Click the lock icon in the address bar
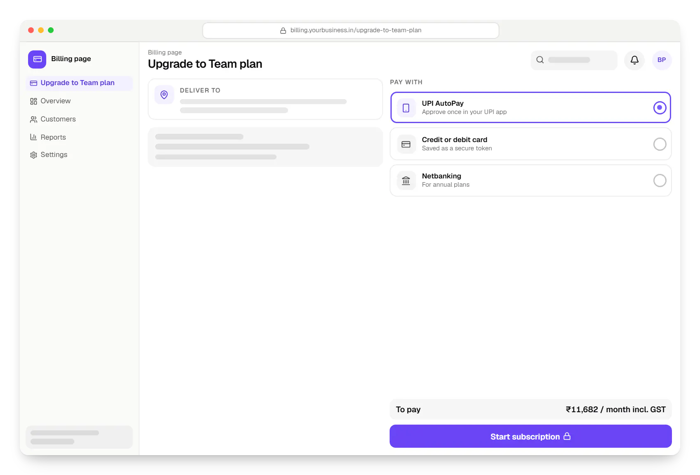This screenshot has width=700, height=475. tap(283, 31)
